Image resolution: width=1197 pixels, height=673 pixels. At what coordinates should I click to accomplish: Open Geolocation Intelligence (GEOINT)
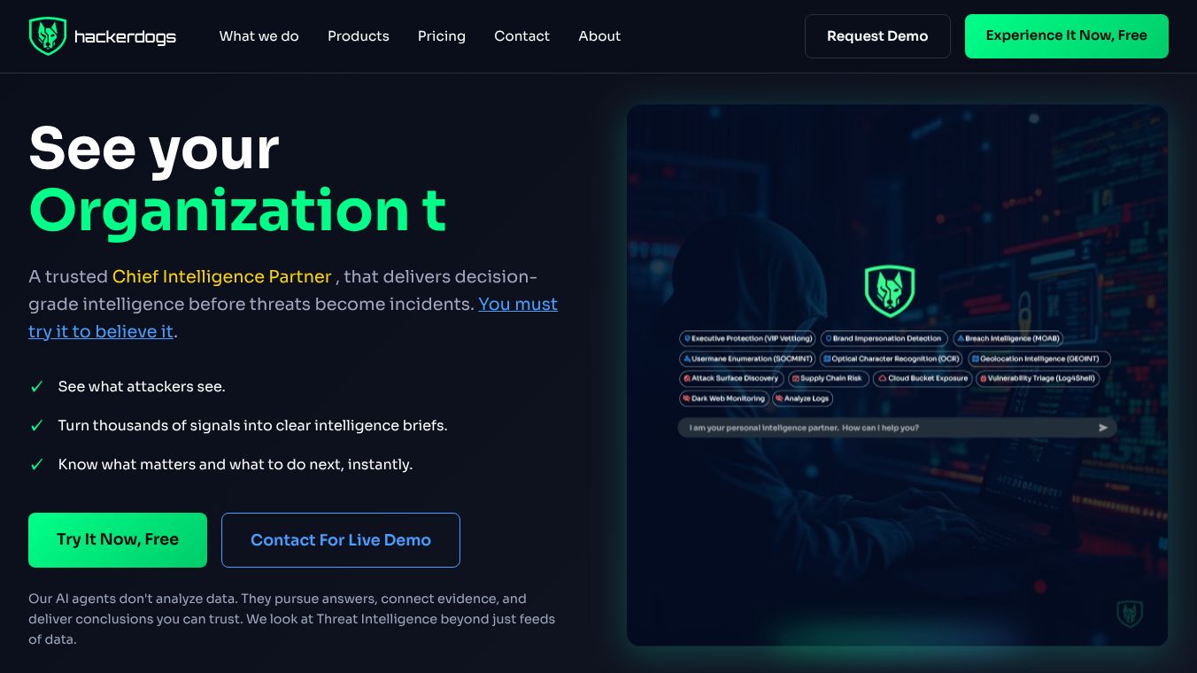pyautogui.click(x=1037, y=359)
